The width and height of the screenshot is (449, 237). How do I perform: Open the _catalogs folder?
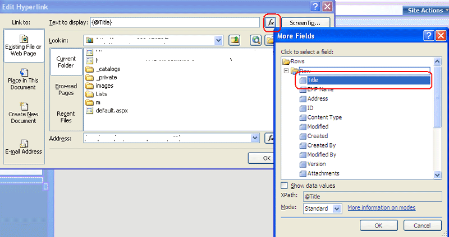[103, 69]
